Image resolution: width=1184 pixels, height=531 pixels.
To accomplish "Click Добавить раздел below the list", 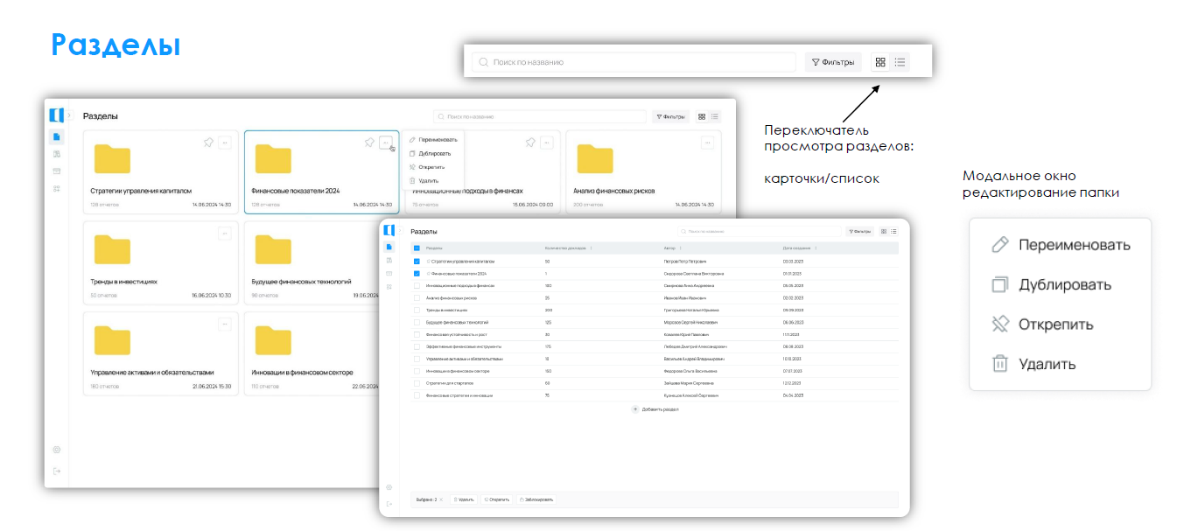I will pyautogui.click(x=655, y=409).
